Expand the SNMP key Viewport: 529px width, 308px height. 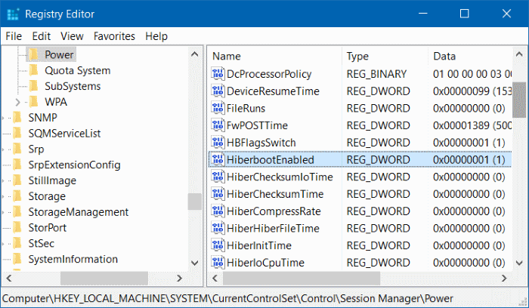[3, 118]
